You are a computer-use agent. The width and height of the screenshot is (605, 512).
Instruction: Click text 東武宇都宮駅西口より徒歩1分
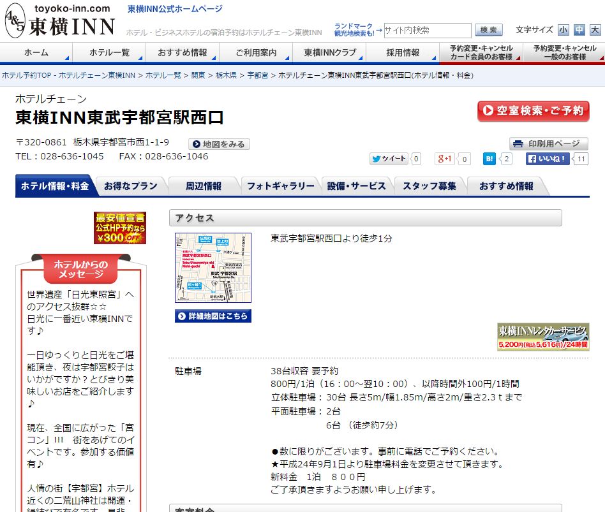[x=331, y=238]
